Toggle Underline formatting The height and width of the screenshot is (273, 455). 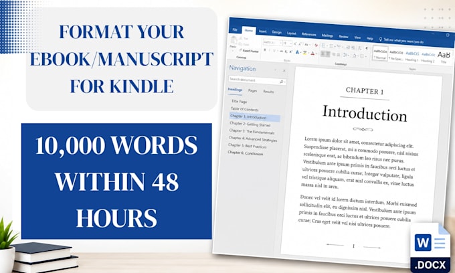coord(274,51)
